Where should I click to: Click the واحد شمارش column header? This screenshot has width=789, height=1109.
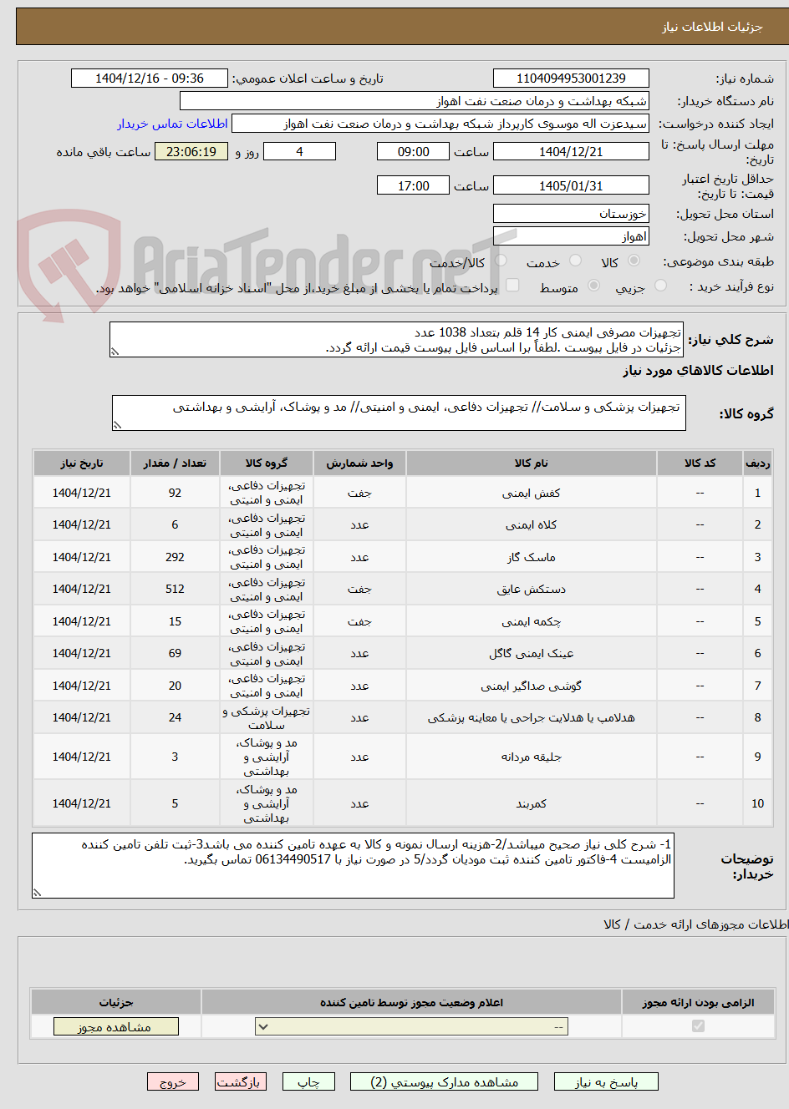(359, 463)
